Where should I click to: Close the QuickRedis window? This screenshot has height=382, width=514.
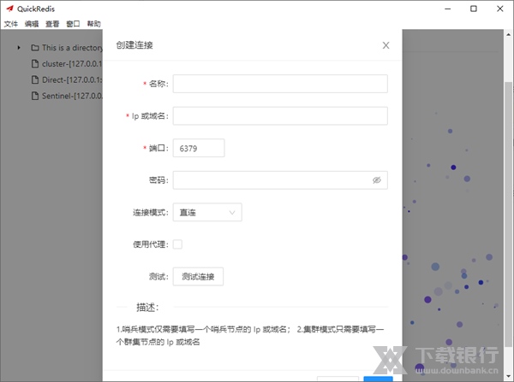click(500, 9)
